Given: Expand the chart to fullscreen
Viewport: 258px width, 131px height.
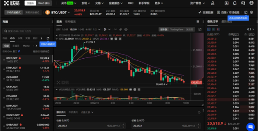Looking at the screenshot, I should click(200, 29).
